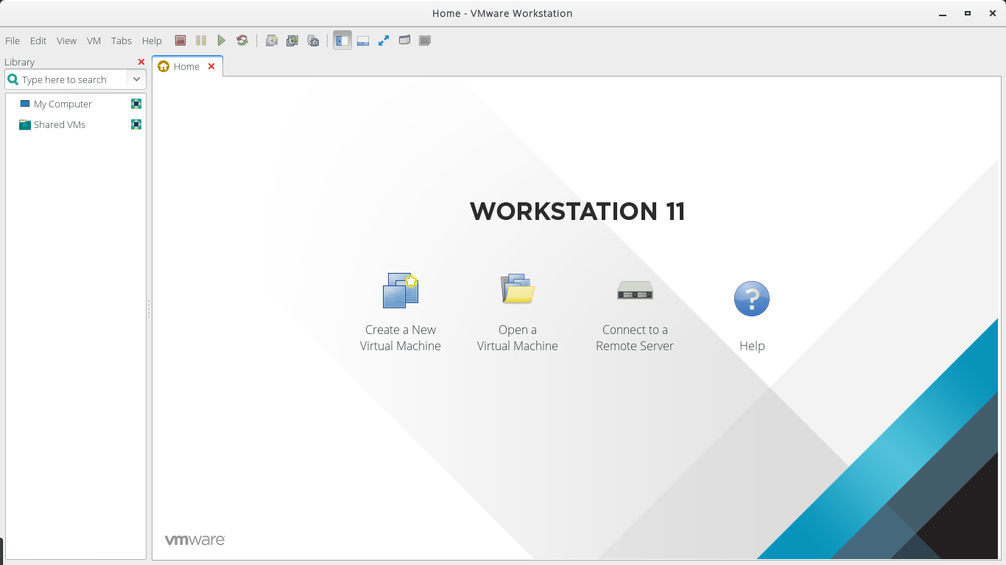Viewport: 1006px width, 565px height.
Task: Open the File menu
Action: 13,40
